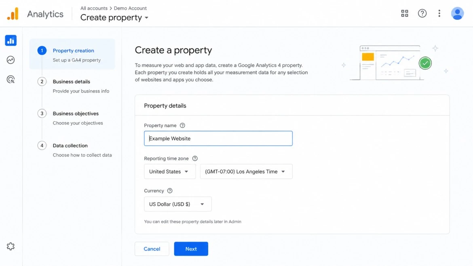Open the Google apps grid icon

coord(405,13)
